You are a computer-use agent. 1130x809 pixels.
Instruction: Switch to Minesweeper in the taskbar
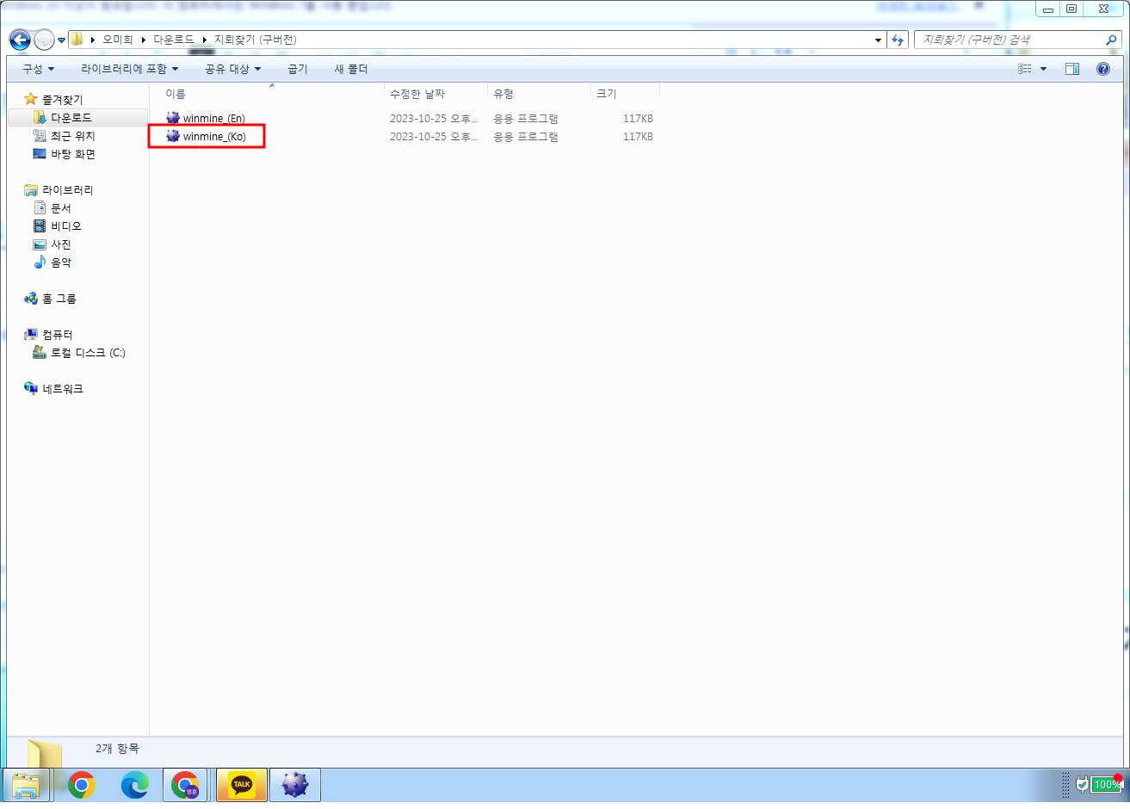[x=295, y=785]
